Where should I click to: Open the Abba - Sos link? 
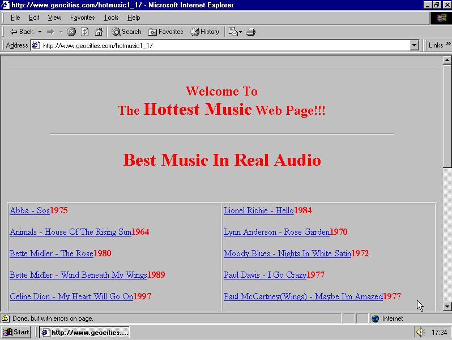pos(29,210)
